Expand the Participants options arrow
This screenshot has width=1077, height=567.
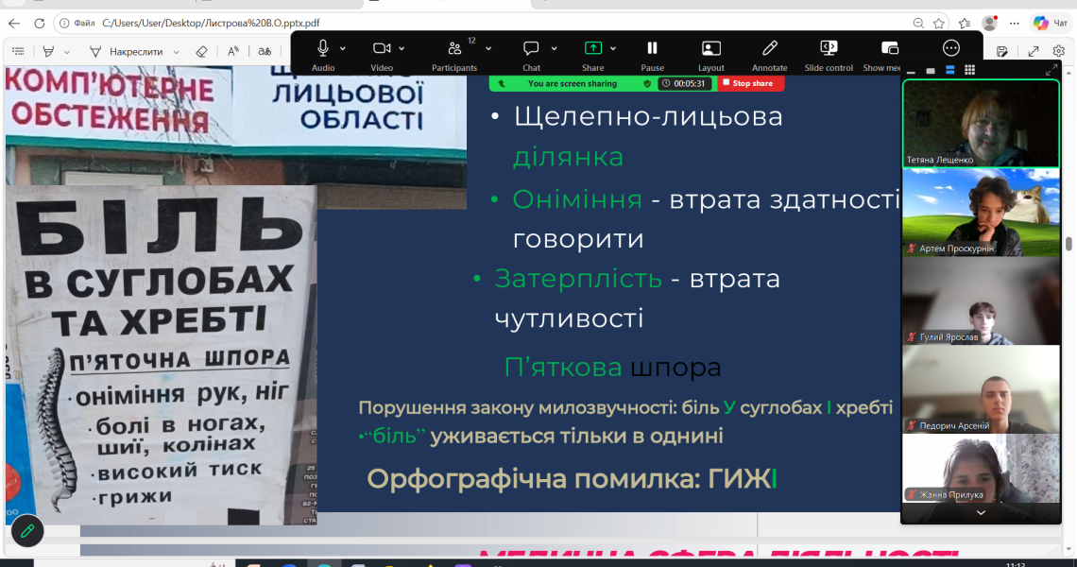488,49
